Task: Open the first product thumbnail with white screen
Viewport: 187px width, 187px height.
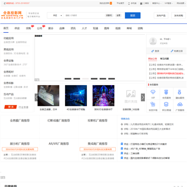Action: point(48,96)
